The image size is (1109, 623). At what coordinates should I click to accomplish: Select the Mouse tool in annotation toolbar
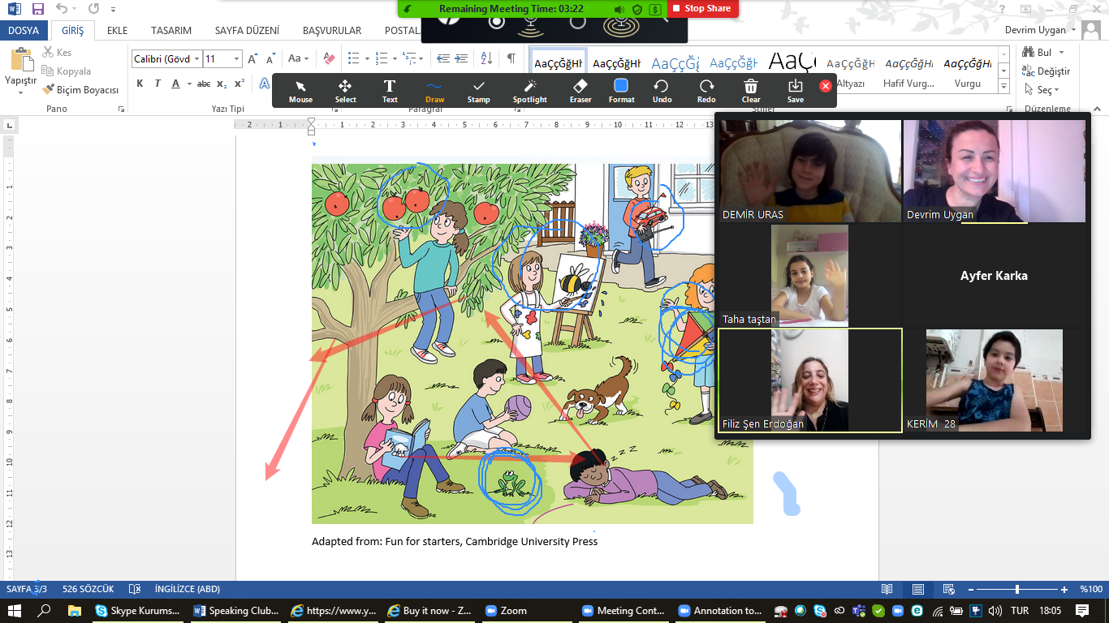click(300, 91)
